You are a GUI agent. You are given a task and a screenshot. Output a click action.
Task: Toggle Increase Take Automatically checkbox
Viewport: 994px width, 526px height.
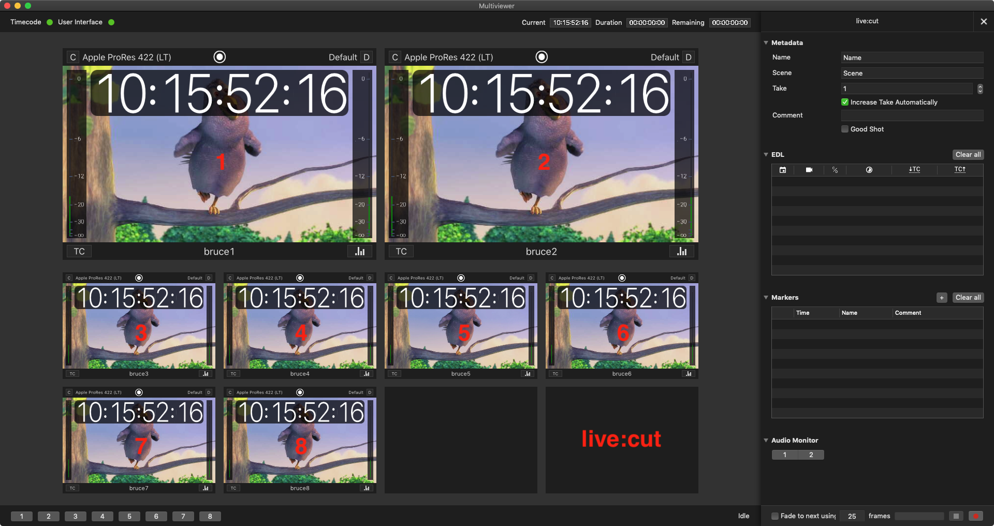[x=845, y=102]
